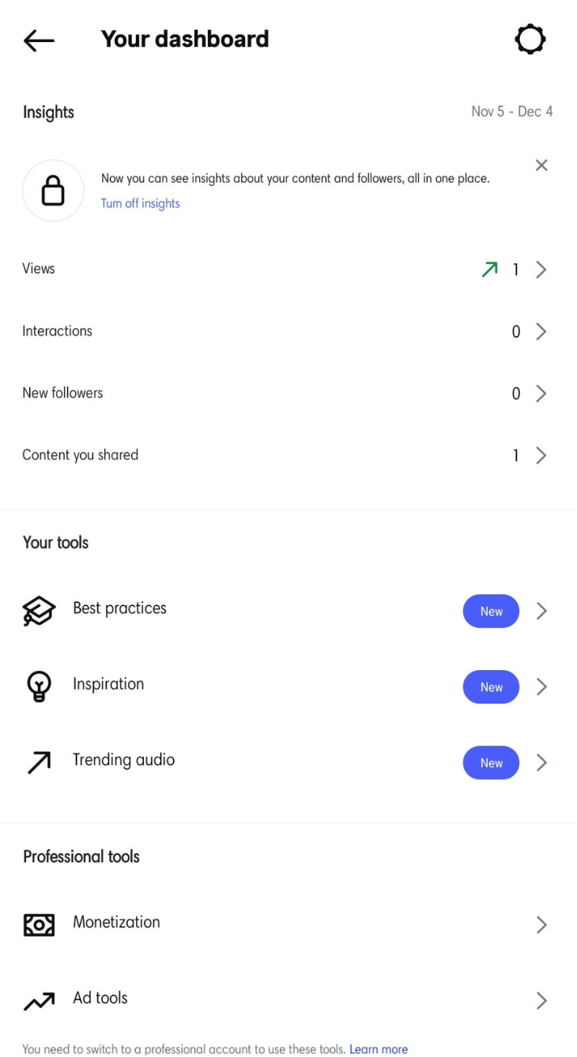Open the Learn more link

(379, 1049)
